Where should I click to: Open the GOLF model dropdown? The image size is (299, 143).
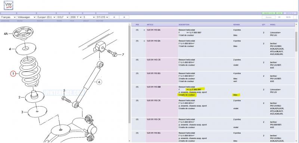click(63, 17)
